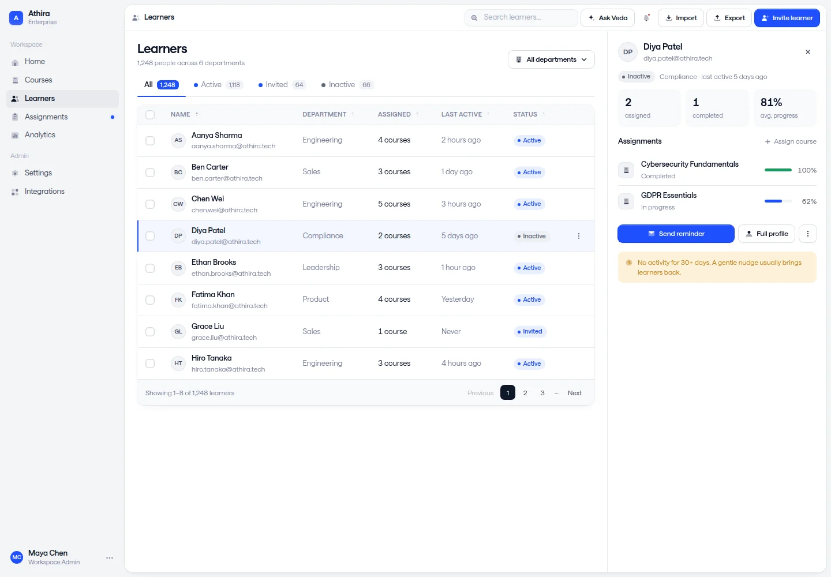Click the GDPR Essentials progress bar

click(x=778, y=201)
